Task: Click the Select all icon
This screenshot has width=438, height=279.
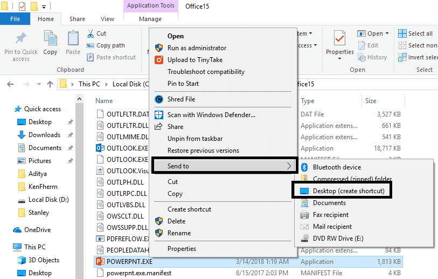Action: 402,33
